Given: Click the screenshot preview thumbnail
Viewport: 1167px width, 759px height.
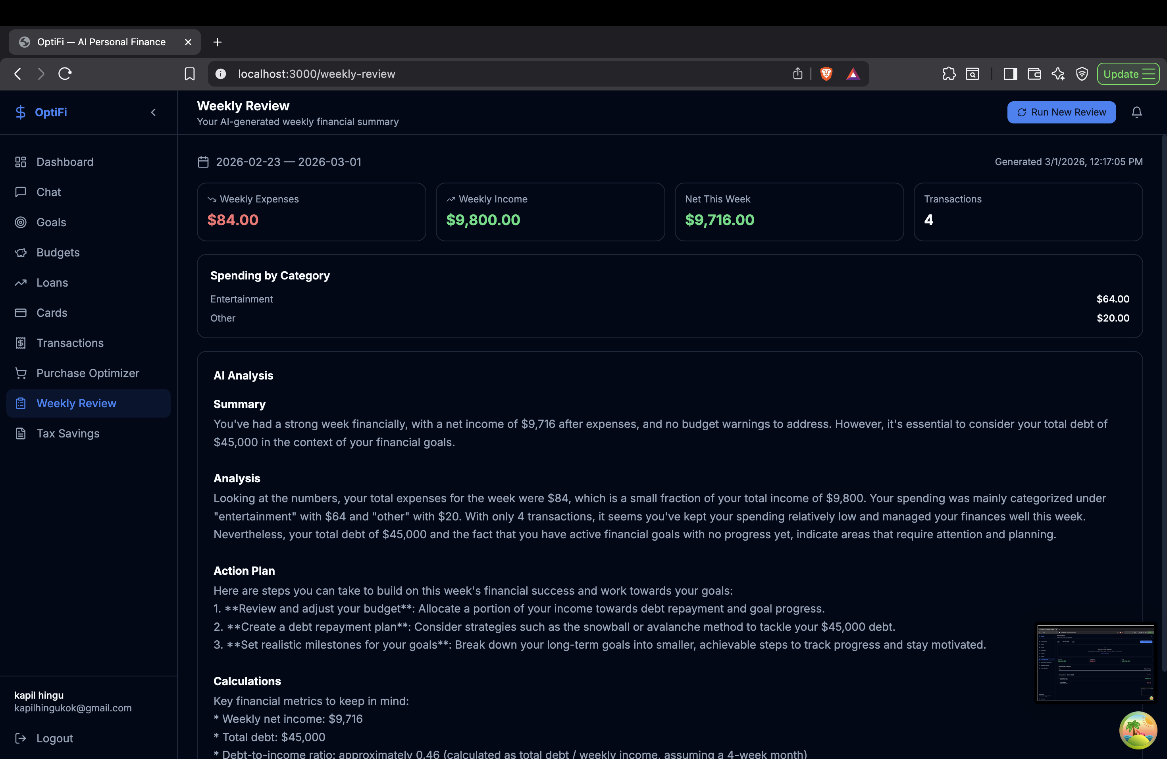Looking at the screenshot, I should point(1096,663).
